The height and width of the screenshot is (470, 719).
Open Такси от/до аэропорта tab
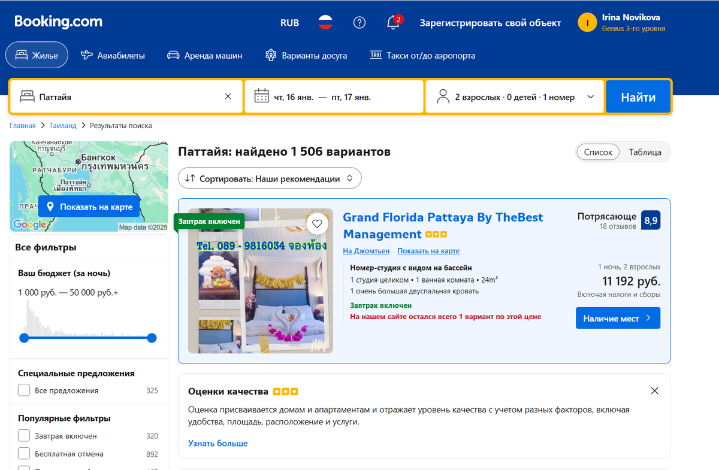coord(422,55)
